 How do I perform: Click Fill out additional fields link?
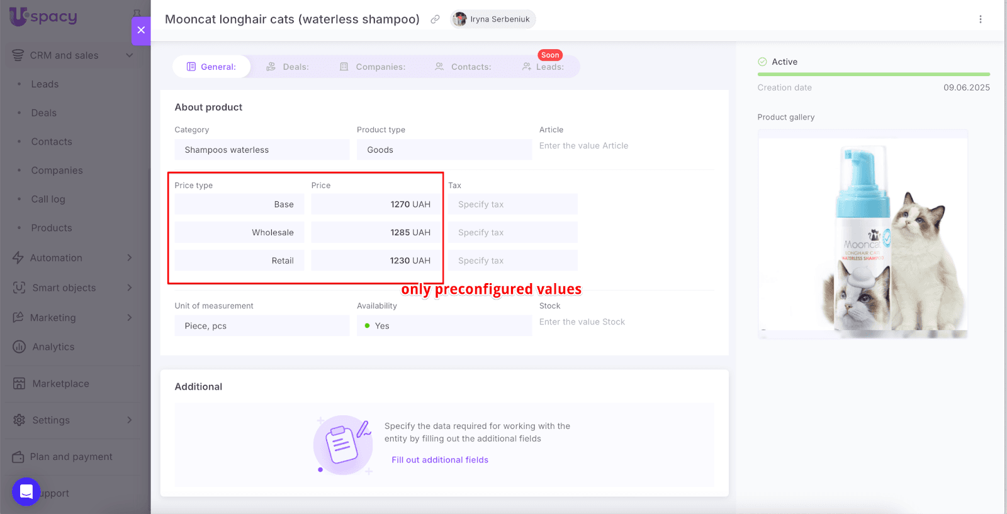439,460
